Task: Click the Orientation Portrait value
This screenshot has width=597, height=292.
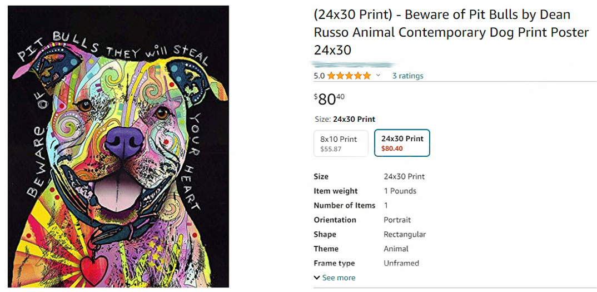Action: pos(397,220)
